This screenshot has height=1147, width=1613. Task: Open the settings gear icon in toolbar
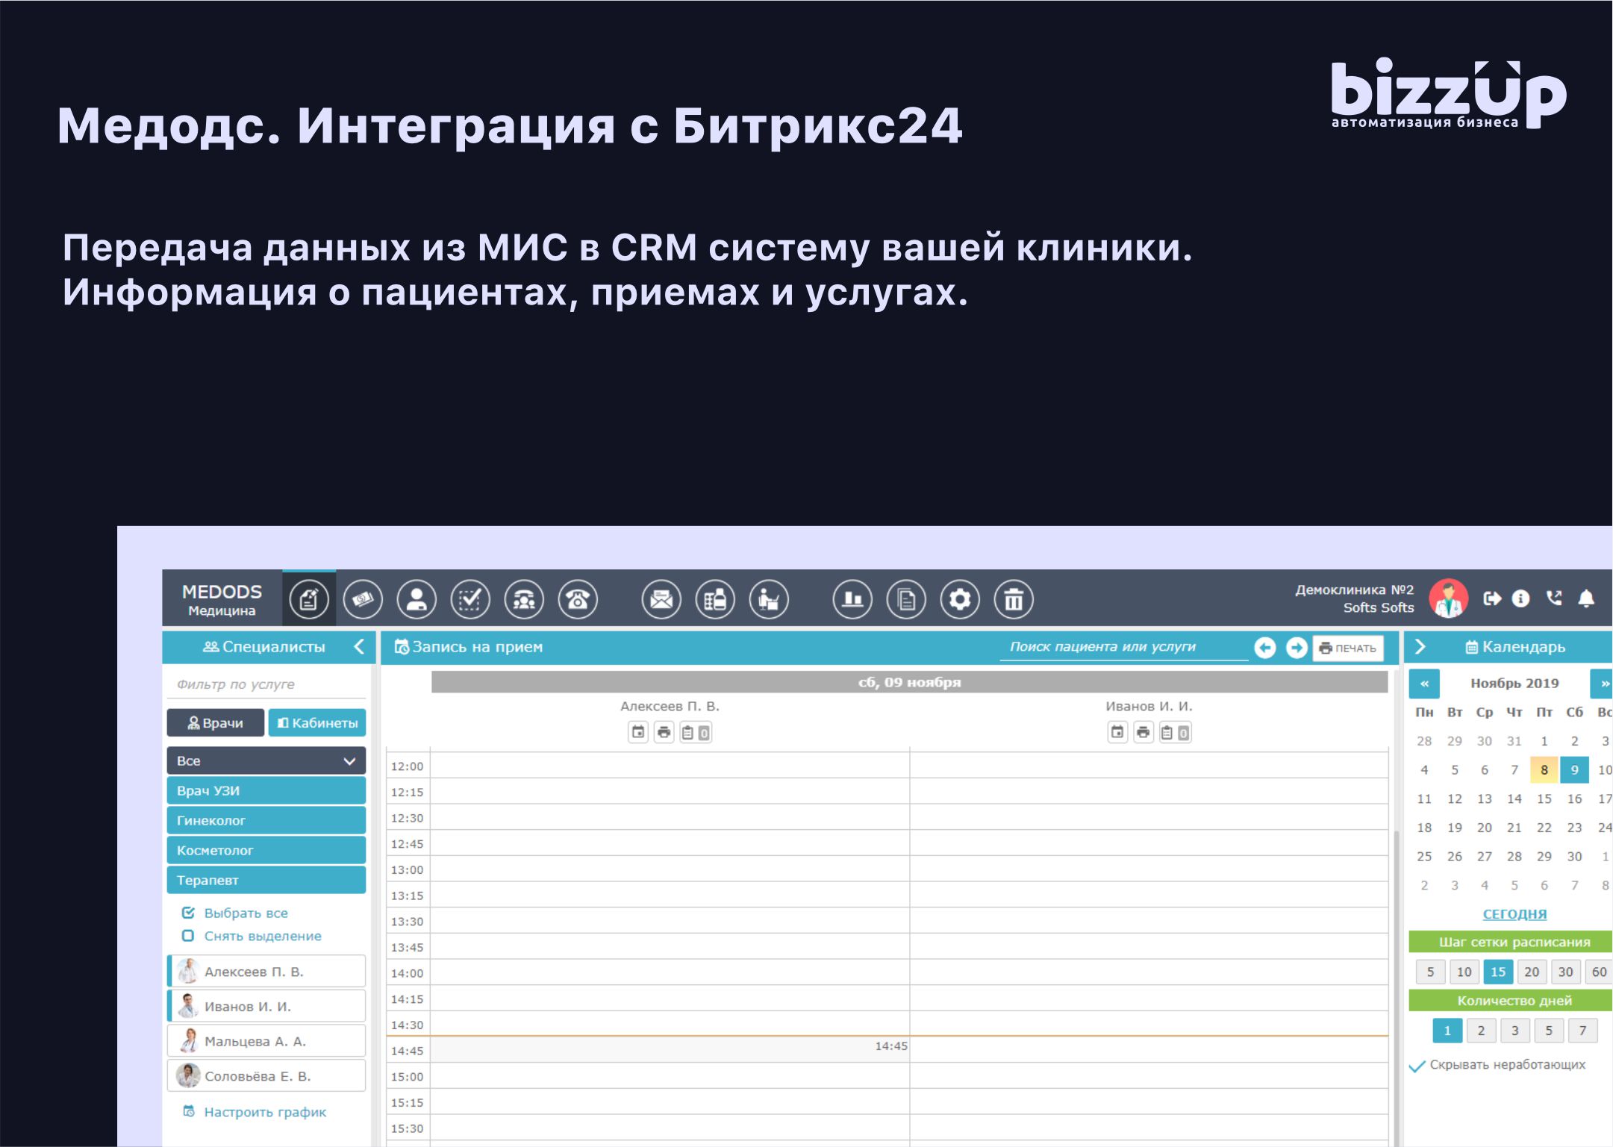(960, 599)
